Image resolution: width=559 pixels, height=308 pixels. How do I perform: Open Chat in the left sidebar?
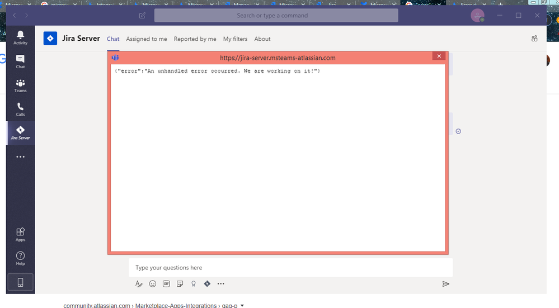[x=20, y=61]
